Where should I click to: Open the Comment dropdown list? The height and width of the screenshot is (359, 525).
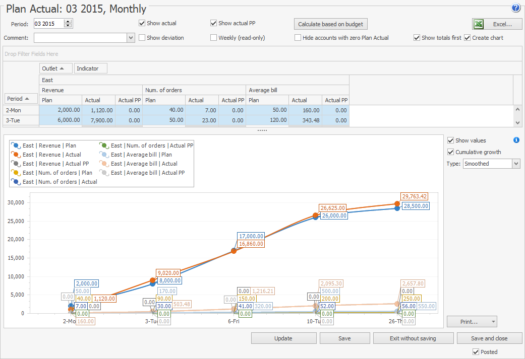click(131, 38)
